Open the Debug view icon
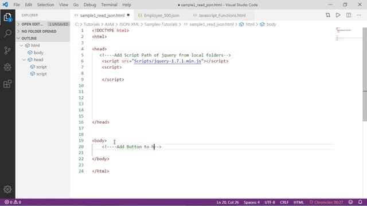This screenshot has width=367, height=206. click(x=7, y=68)
